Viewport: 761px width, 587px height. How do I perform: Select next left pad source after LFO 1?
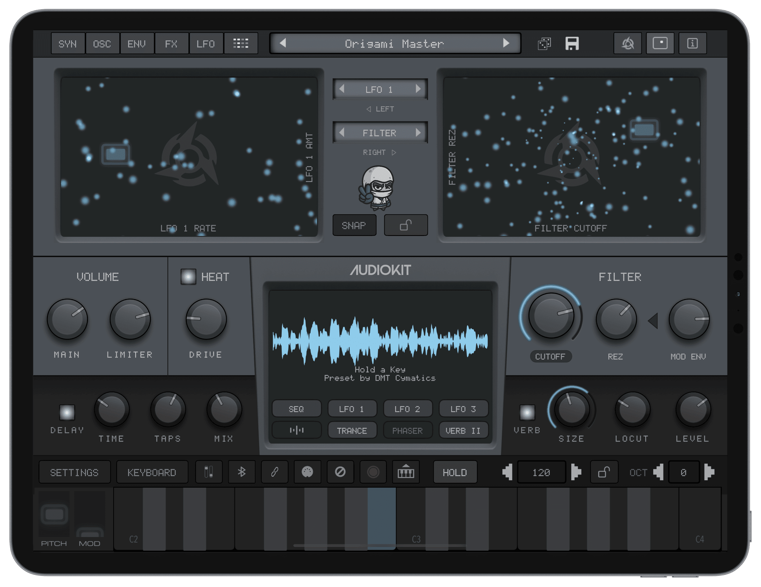(418, 89)
